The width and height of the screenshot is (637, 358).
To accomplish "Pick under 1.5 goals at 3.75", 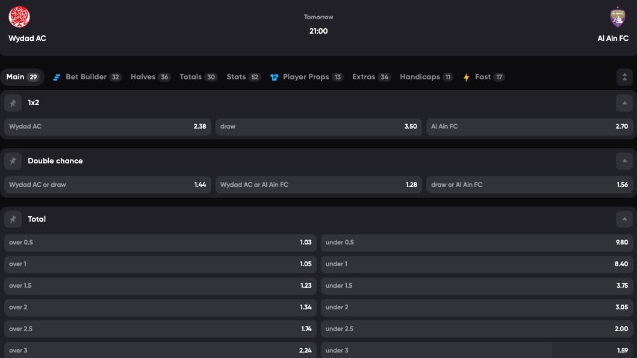I will pyautogui.click(x=477, y=286).
